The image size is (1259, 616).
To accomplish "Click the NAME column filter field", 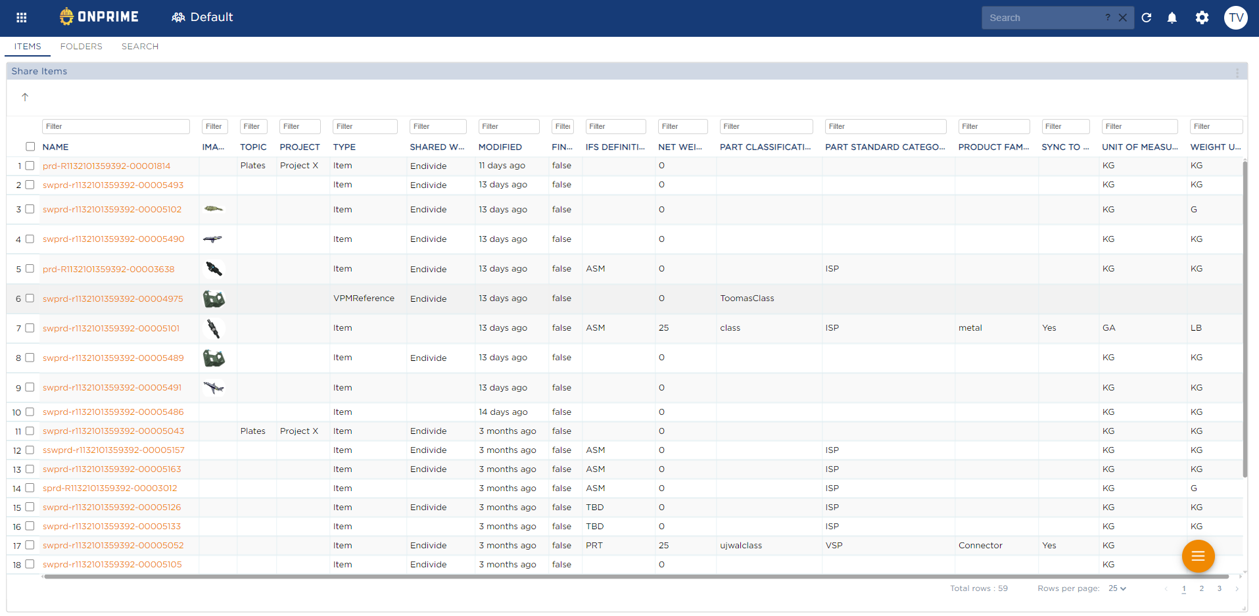I will pos(116,126).
